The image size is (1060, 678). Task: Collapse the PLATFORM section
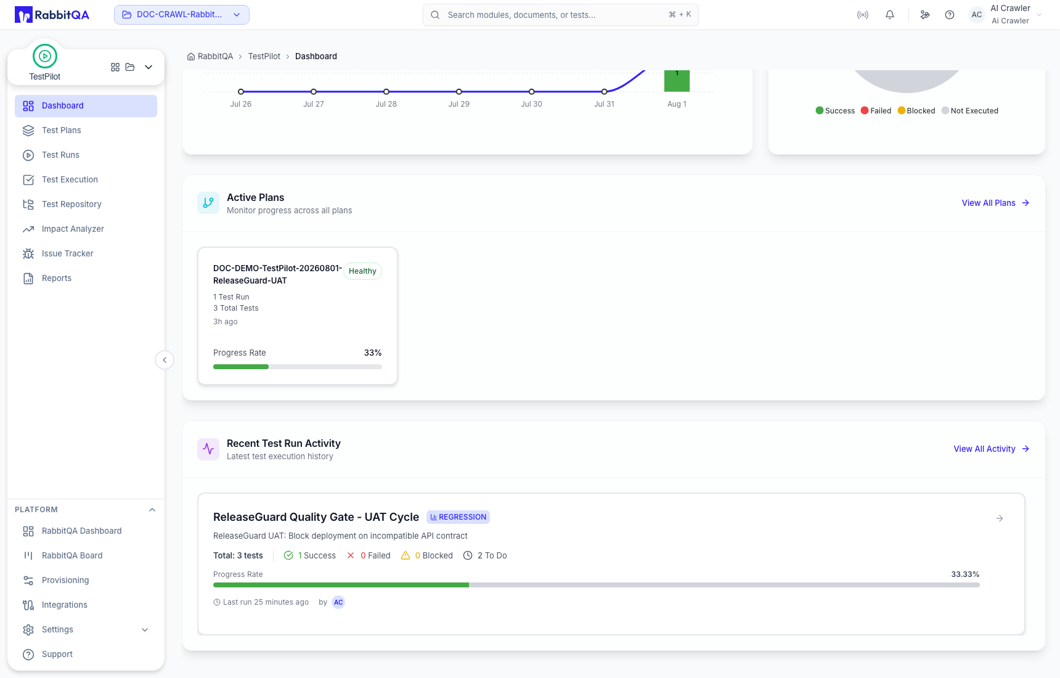pyautogui.click(x=152, y=510)
